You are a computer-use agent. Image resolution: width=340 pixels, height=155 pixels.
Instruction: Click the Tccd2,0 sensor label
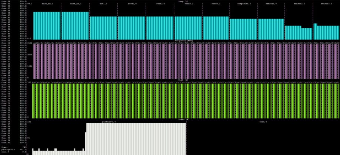pos(160,4)
